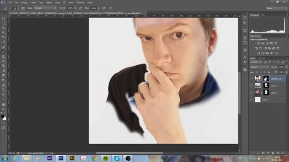Select the Lasso tool
Screen dimensions: 289x162
(3, 28)
